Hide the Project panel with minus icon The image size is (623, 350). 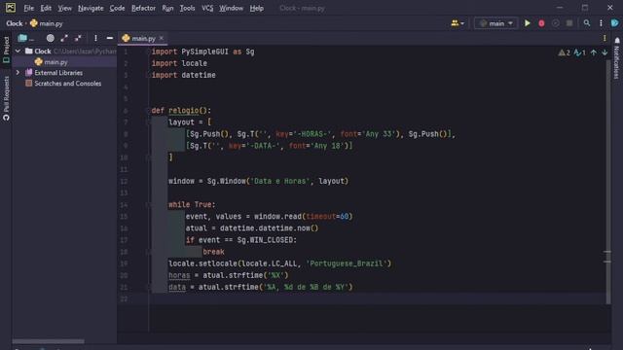tap(110, 38)
